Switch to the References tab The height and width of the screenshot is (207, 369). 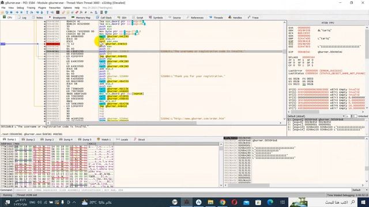(195, 18)
